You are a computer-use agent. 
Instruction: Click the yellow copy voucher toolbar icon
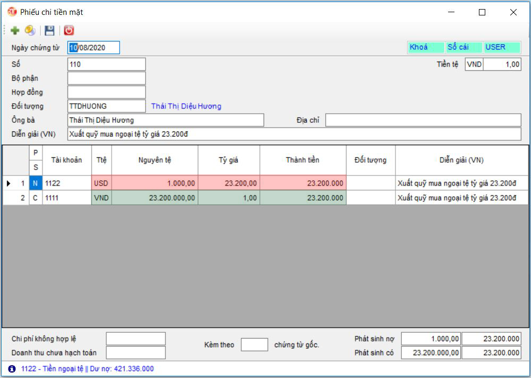coord(30,31)
